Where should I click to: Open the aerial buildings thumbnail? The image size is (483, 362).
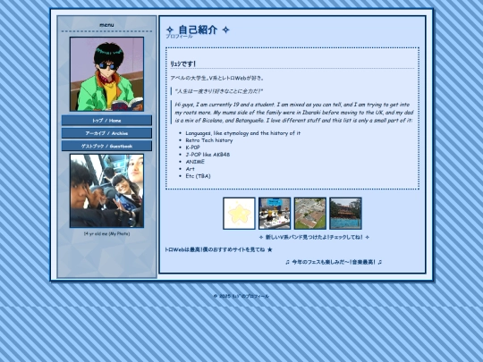point(310,214)
